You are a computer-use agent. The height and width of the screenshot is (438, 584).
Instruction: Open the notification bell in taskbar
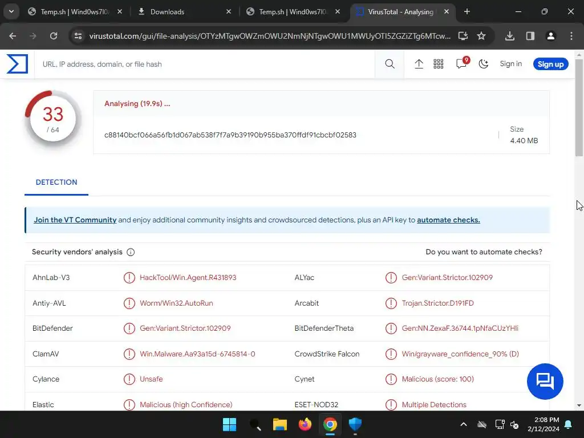click(x=569, y=424)
